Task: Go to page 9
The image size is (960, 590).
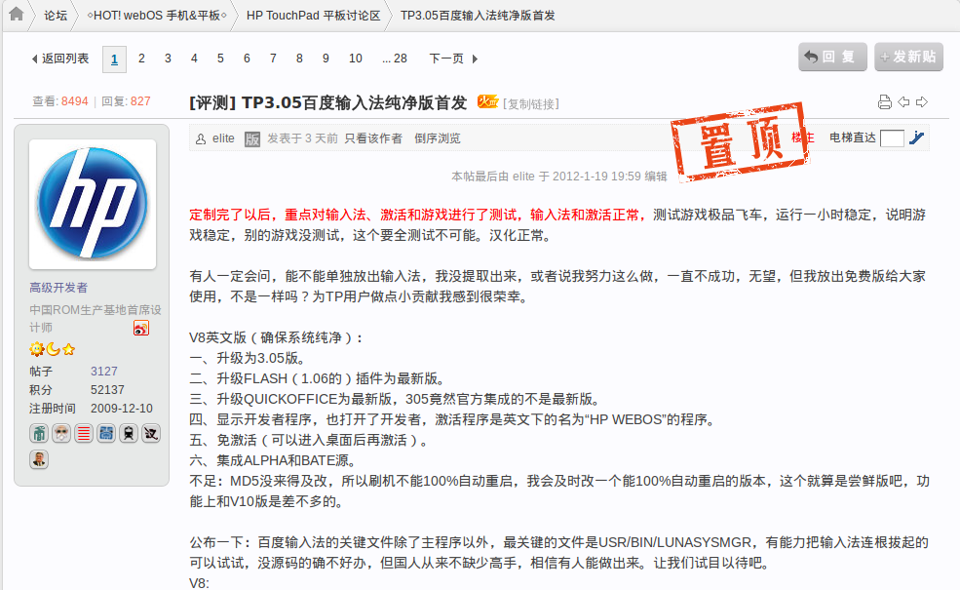Action: coord(326,59)
